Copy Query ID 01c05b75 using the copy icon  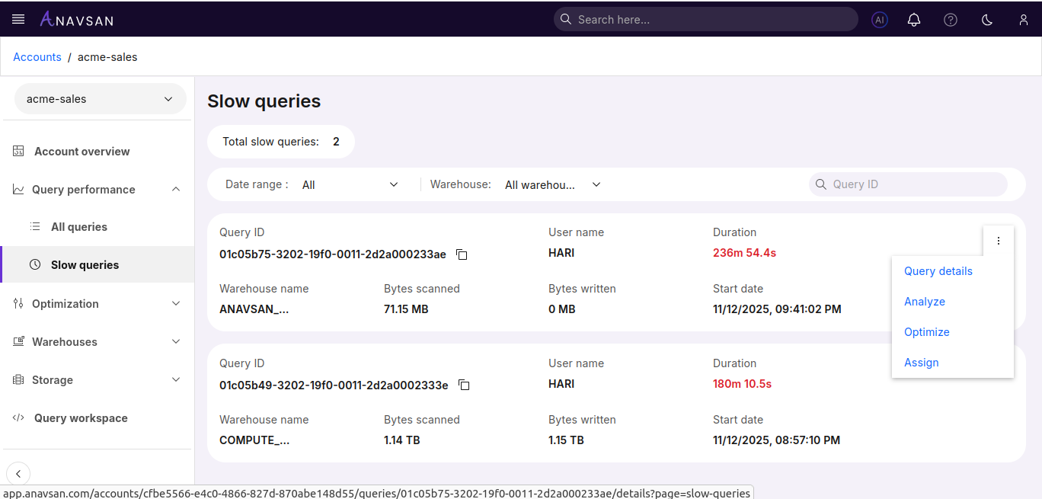click(462, 254)
